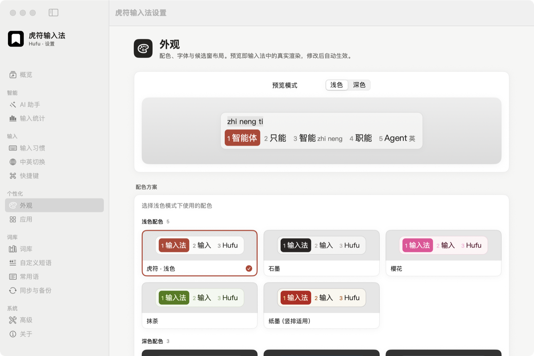Select the 石墨 color scheme
This screenshot has width=534, height=356.
321,253
